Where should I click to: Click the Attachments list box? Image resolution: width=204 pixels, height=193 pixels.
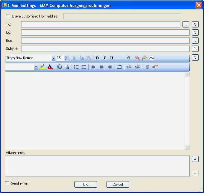[97, 166]
